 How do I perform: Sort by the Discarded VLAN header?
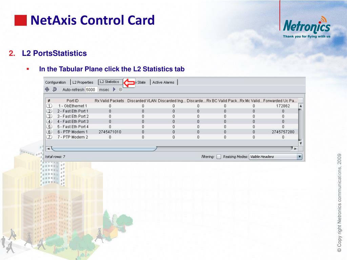click(x=142, y=101)
